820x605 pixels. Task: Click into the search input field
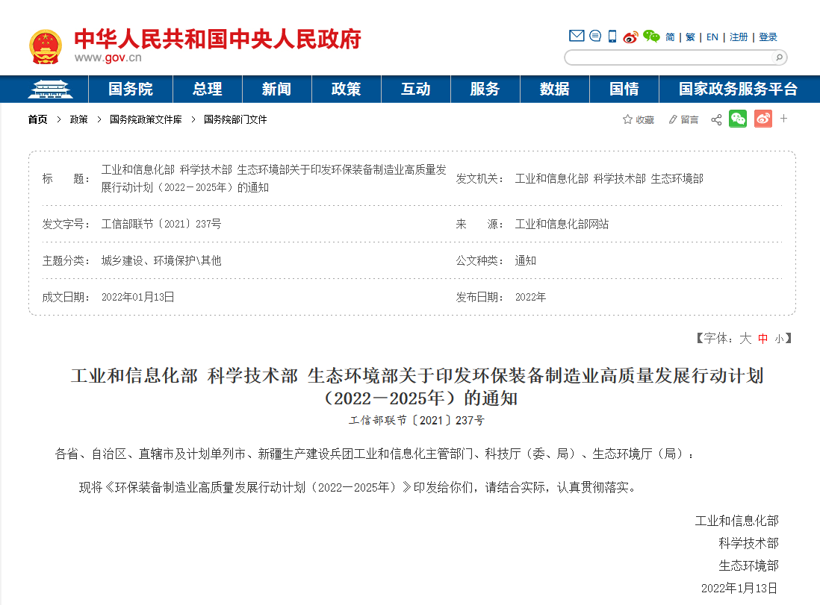669,57
